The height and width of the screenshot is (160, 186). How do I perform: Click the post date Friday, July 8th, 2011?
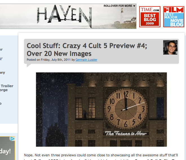tap(56, 60)
